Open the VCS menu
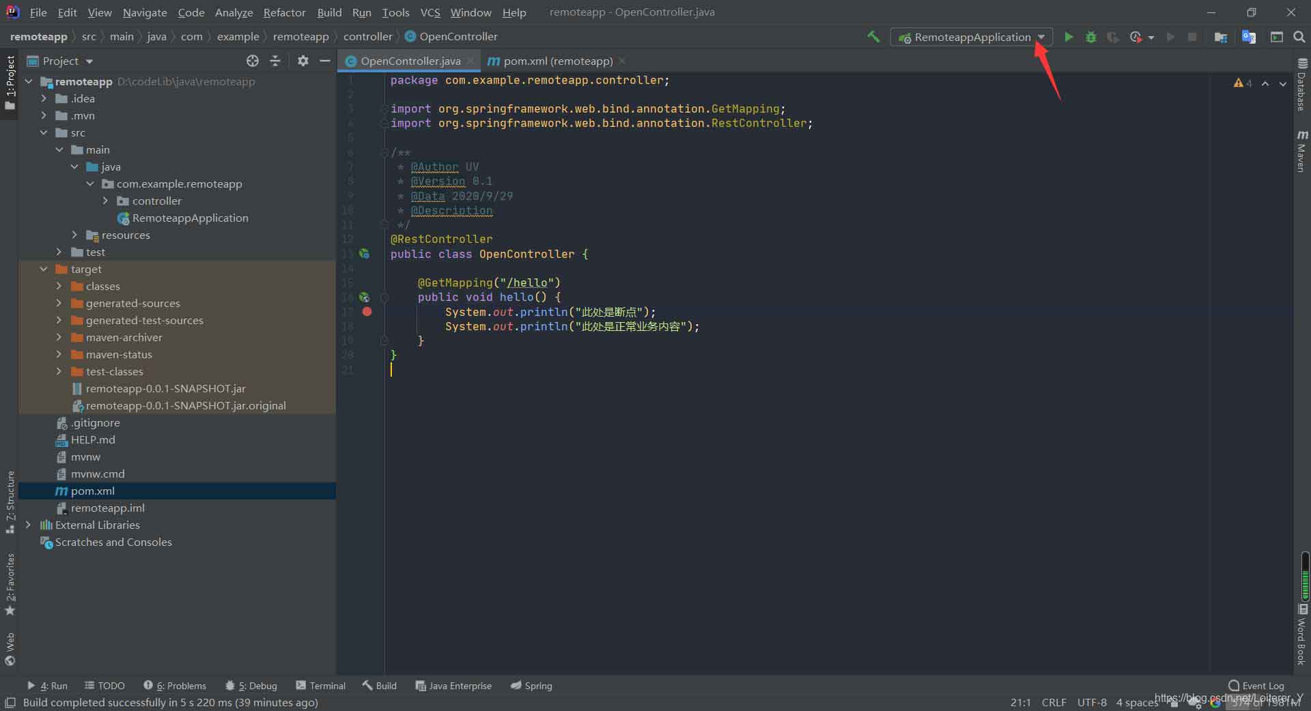 pyautogui.click(x=429, y=12)
